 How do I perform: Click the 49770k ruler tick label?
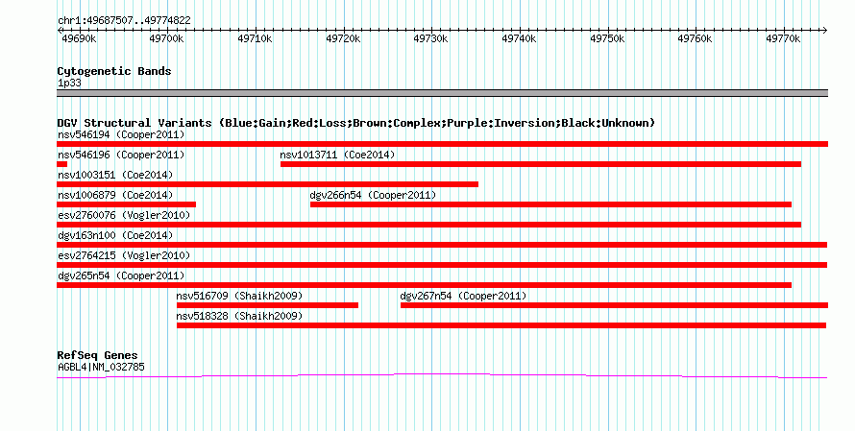pyautogui.click(x=784, y=38)
